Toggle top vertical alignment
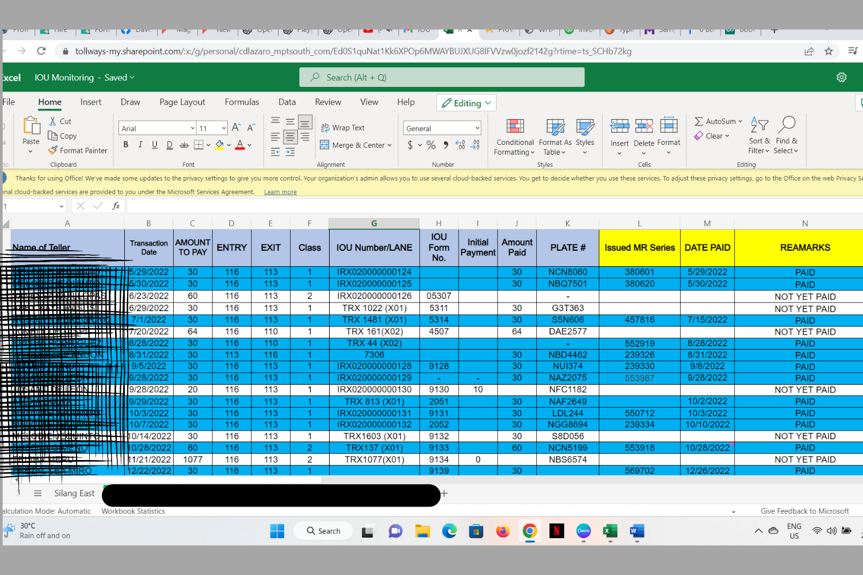This screenshot has height=575, width=863. pyautogui.click(x=276, y=121)
